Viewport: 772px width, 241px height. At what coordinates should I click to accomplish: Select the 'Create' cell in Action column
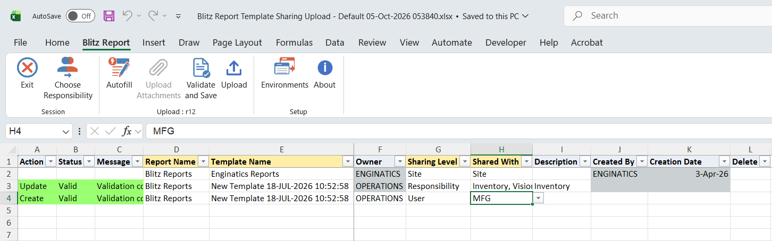[37, 198]
